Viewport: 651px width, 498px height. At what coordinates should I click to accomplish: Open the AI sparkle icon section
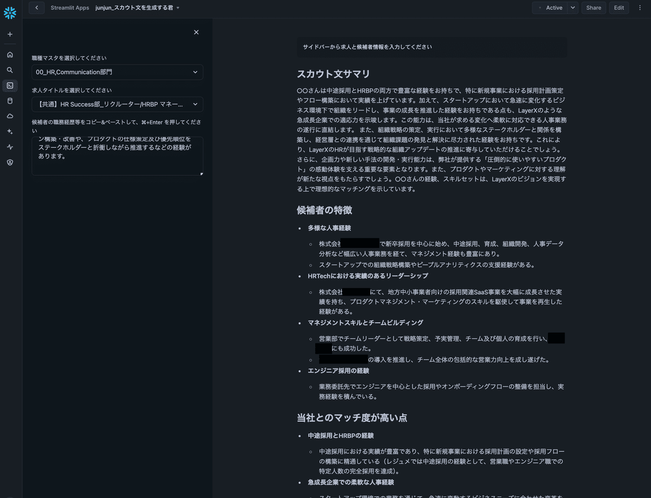coord(10,131)
